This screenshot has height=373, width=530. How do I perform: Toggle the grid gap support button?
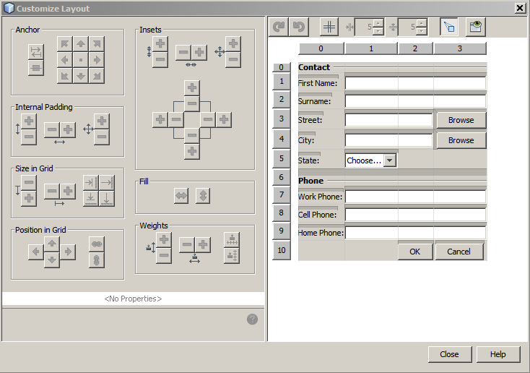coord(329,27)
